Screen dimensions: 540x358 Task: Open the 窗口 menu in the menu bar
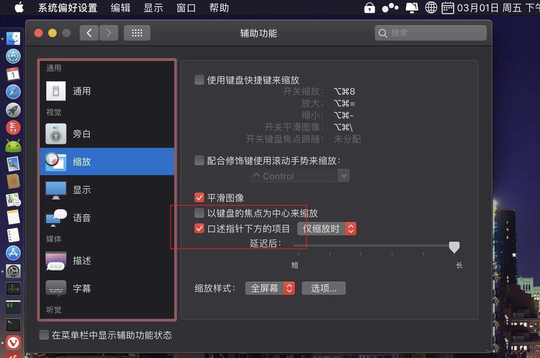[x=186, y=8]
